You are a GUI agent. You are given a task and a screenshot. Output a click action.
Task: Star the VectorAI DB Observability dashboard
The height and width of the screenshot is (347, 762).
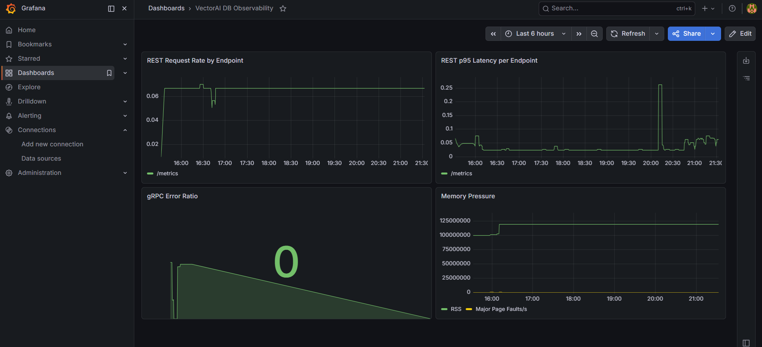coord(283,8)
